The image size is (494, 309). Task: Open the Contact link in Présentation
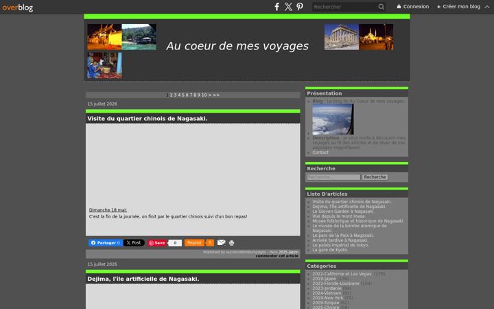click(320, 152)
